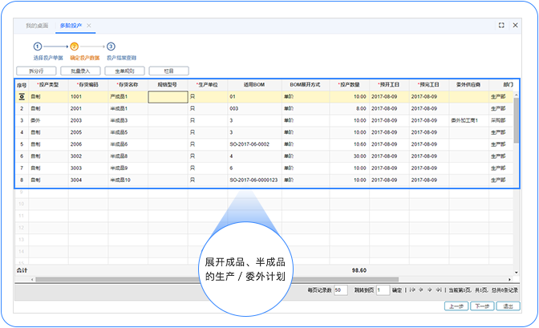Click the horizontal scrollbar below the table
The width and height of the screenshot is (539, 328).
(241, 279)
